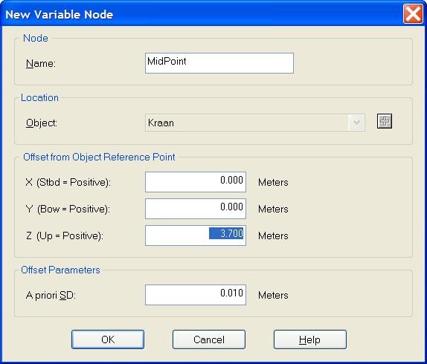Click the Object: label
The height and width of the screenshot is (364, 427).
pyautogui.click(x=42, y=123)
